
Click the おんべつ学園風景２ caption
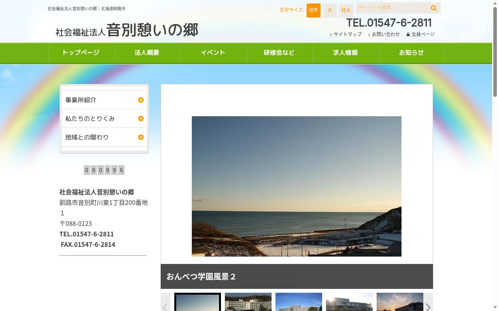coord(201,276)
